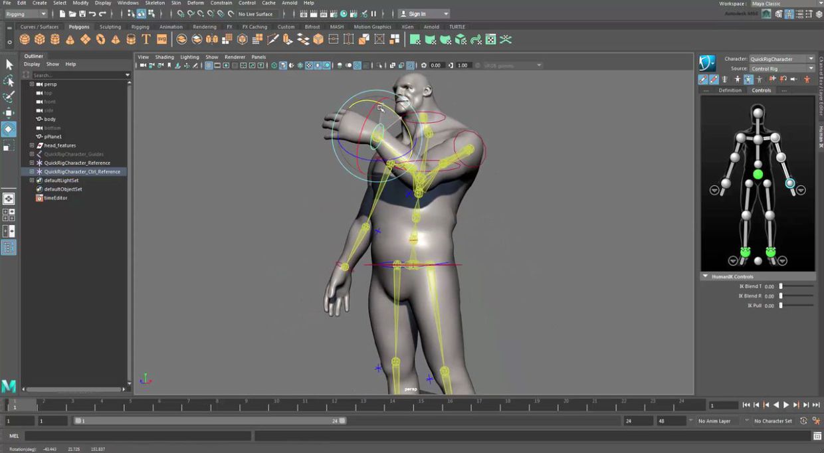Select the Polygon Sphere tool on the shelf
824x453 pixels.
[x=24, y=39]
